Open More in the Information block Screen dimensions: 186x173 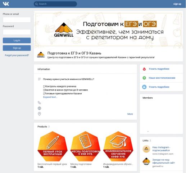point(130,114)
